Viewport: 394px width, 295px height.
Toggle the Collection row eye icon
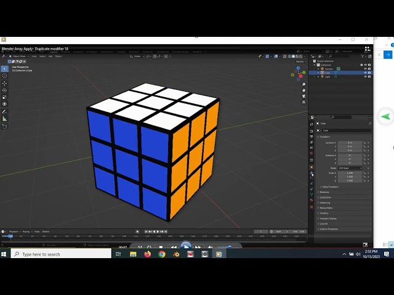365,65
